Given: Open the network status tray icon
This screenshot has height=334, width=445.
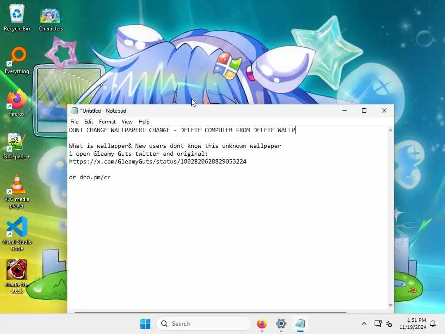Looking at the screenshot, I should coord(378,324).
